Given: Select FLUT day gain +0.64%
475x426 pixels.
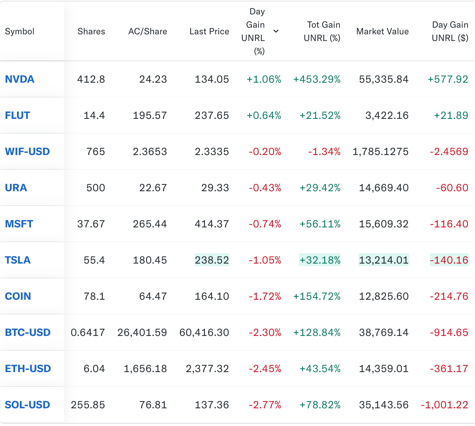Looking at the screenshot, I should pyautogui.click(x=264, y=116).
